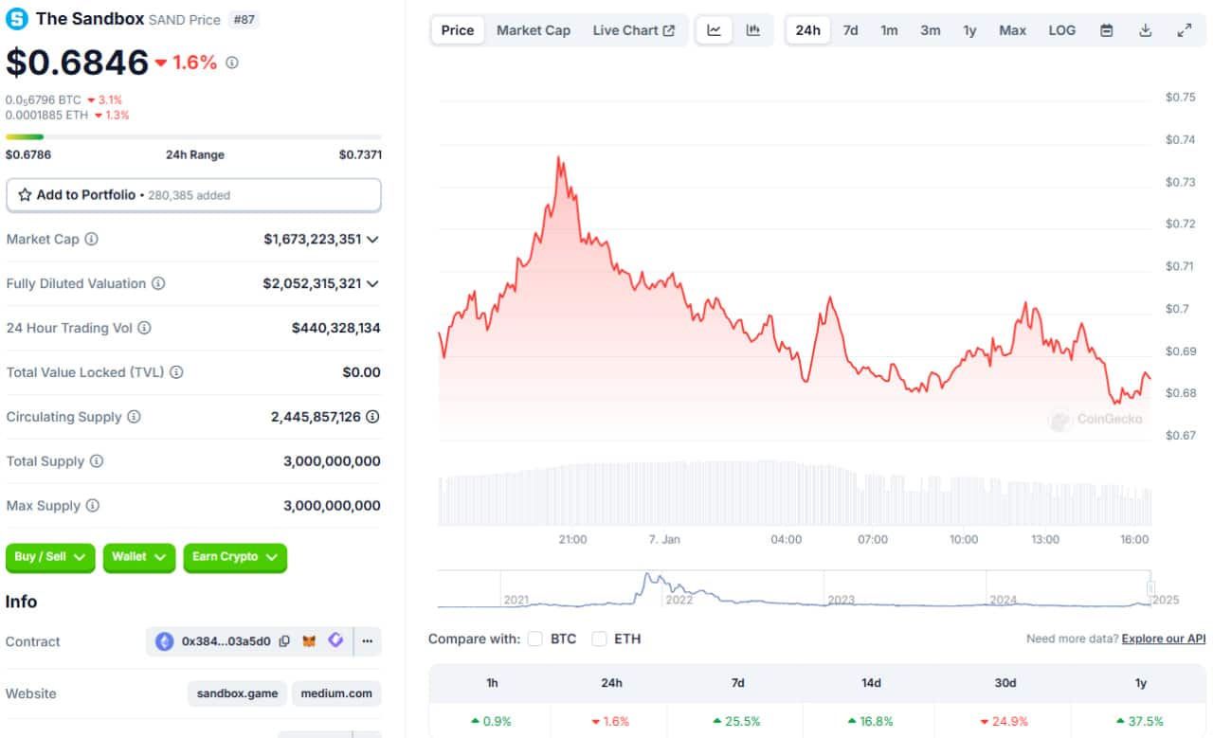Select the Price chart tab
The height and width of the screenshot is (738, 1213).
458,30
